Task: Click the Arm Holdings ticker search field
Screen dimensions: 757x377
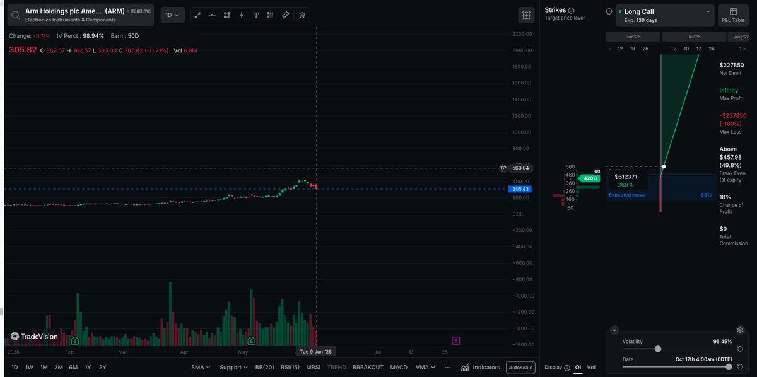Action: point(81,15)
